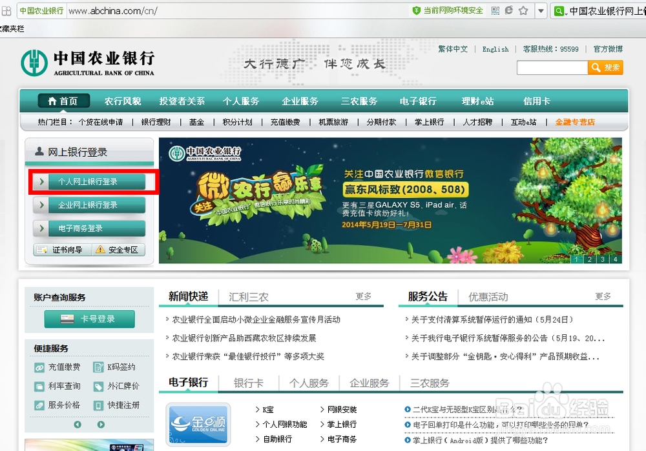
Task: Select the 新闻快递 tab
Action: pyautogui.click(x=188, y=297)
